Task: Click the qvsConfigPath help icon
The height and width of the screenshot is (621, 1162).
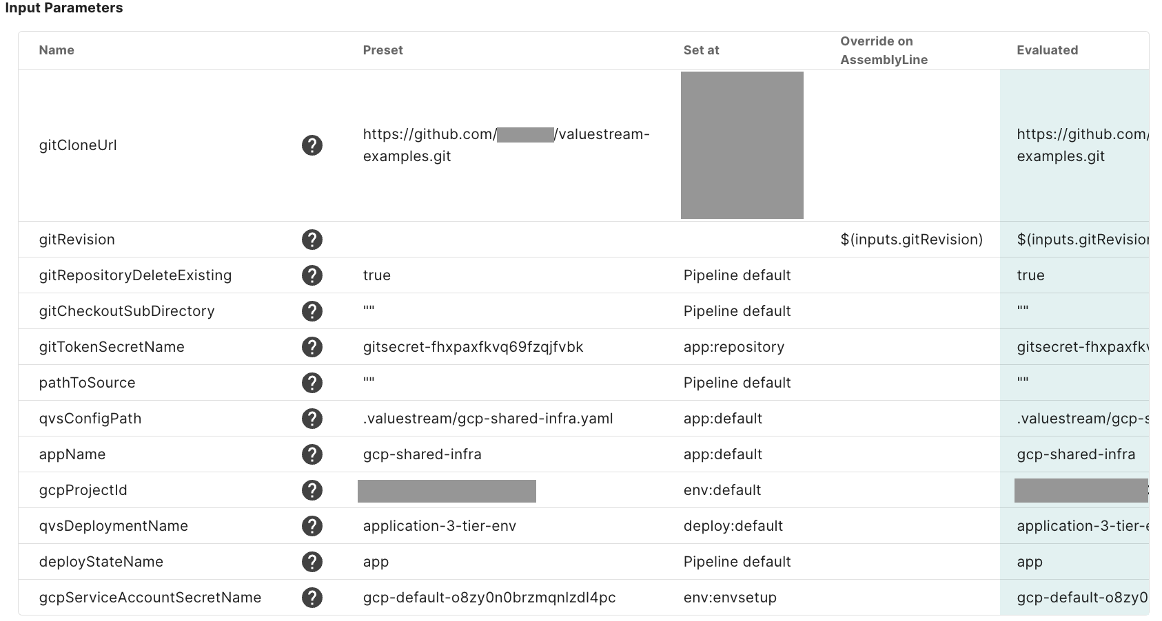Action: click(312, 419)
